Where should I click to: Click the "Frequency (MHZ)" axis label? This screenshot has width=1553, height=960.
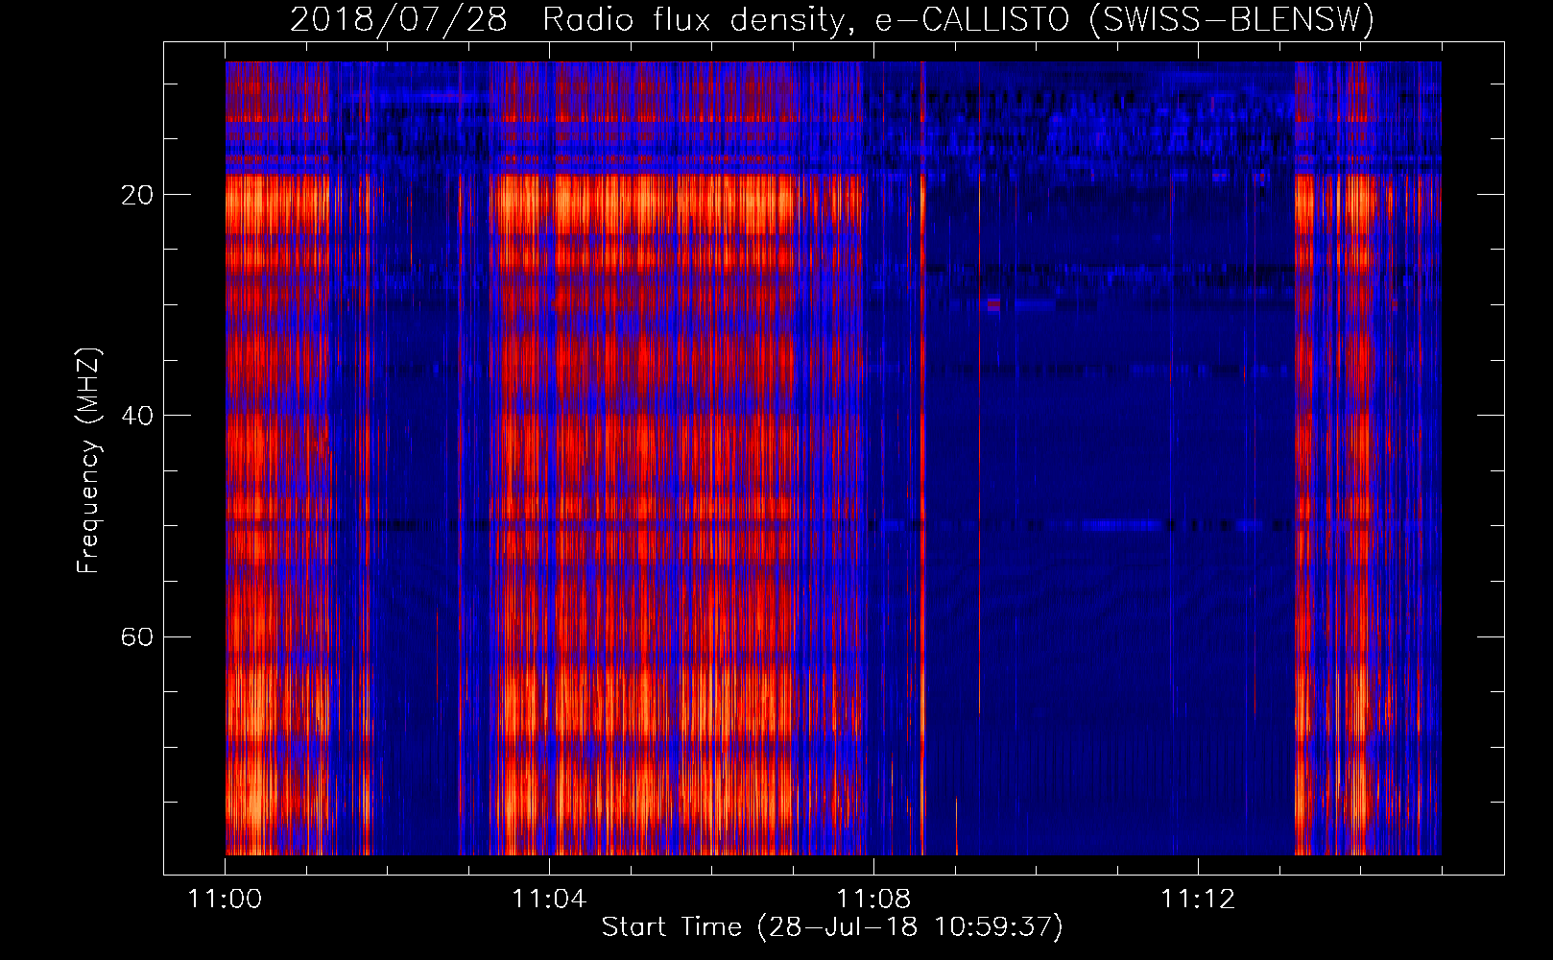88,461
